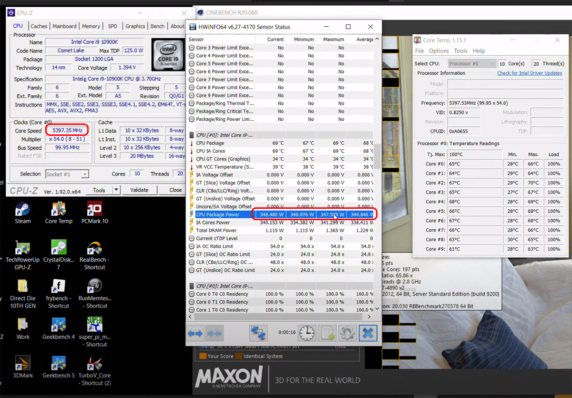Select the IA OC Ratio Limit row
The image size is (572, 398).
[x=281, y=246]
